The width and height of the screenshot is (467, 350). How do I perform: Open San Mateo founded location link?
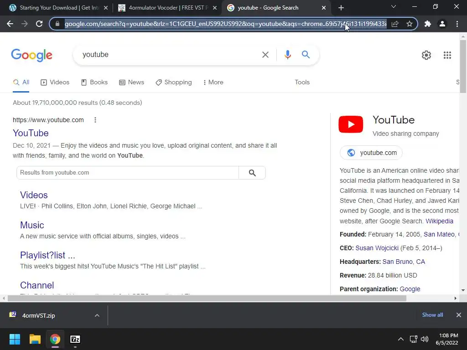coord(439,234)
